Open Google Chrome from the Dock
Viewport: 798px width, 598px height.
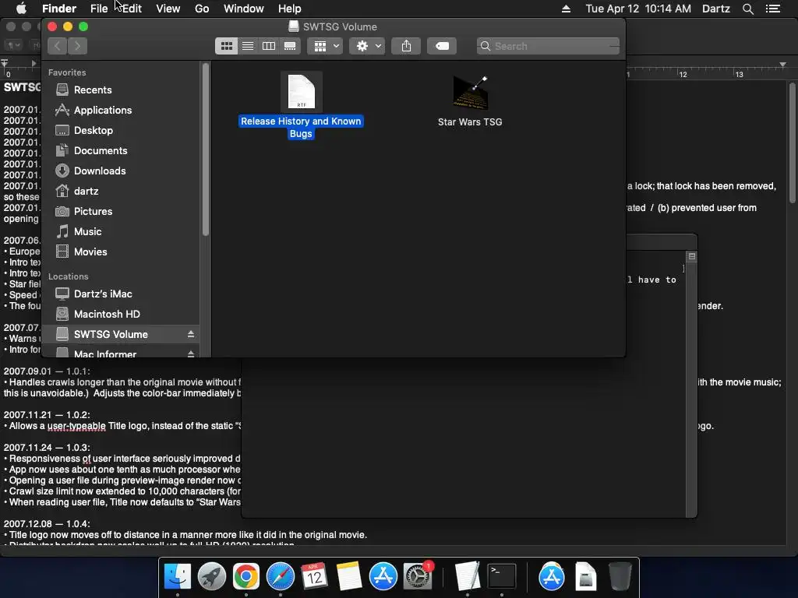tap(245, 577)
